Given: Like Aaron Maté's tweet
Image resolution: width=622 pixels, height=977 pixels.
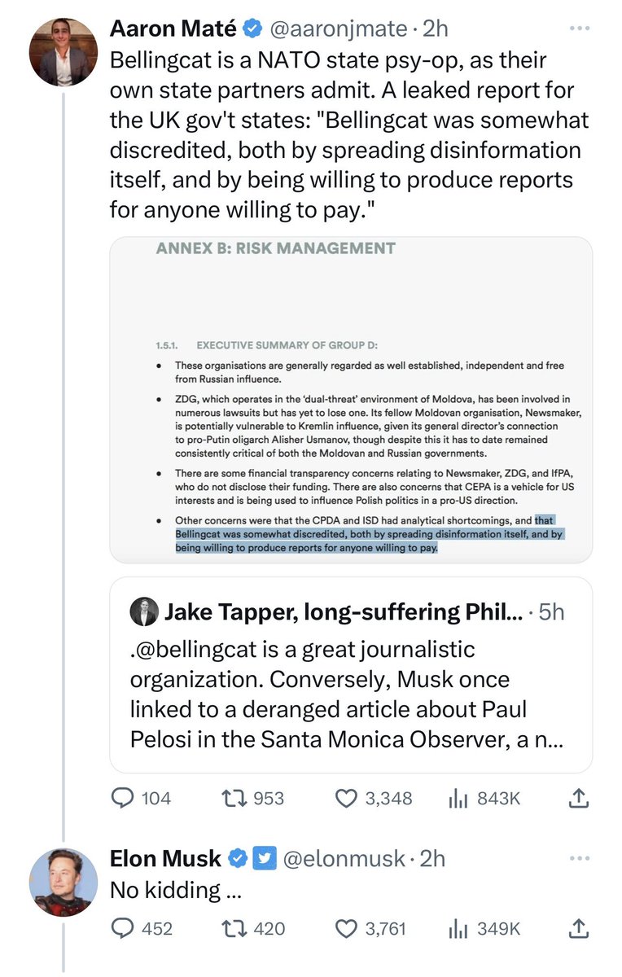Looking at the screenshot, I should (x=347, y=799).
